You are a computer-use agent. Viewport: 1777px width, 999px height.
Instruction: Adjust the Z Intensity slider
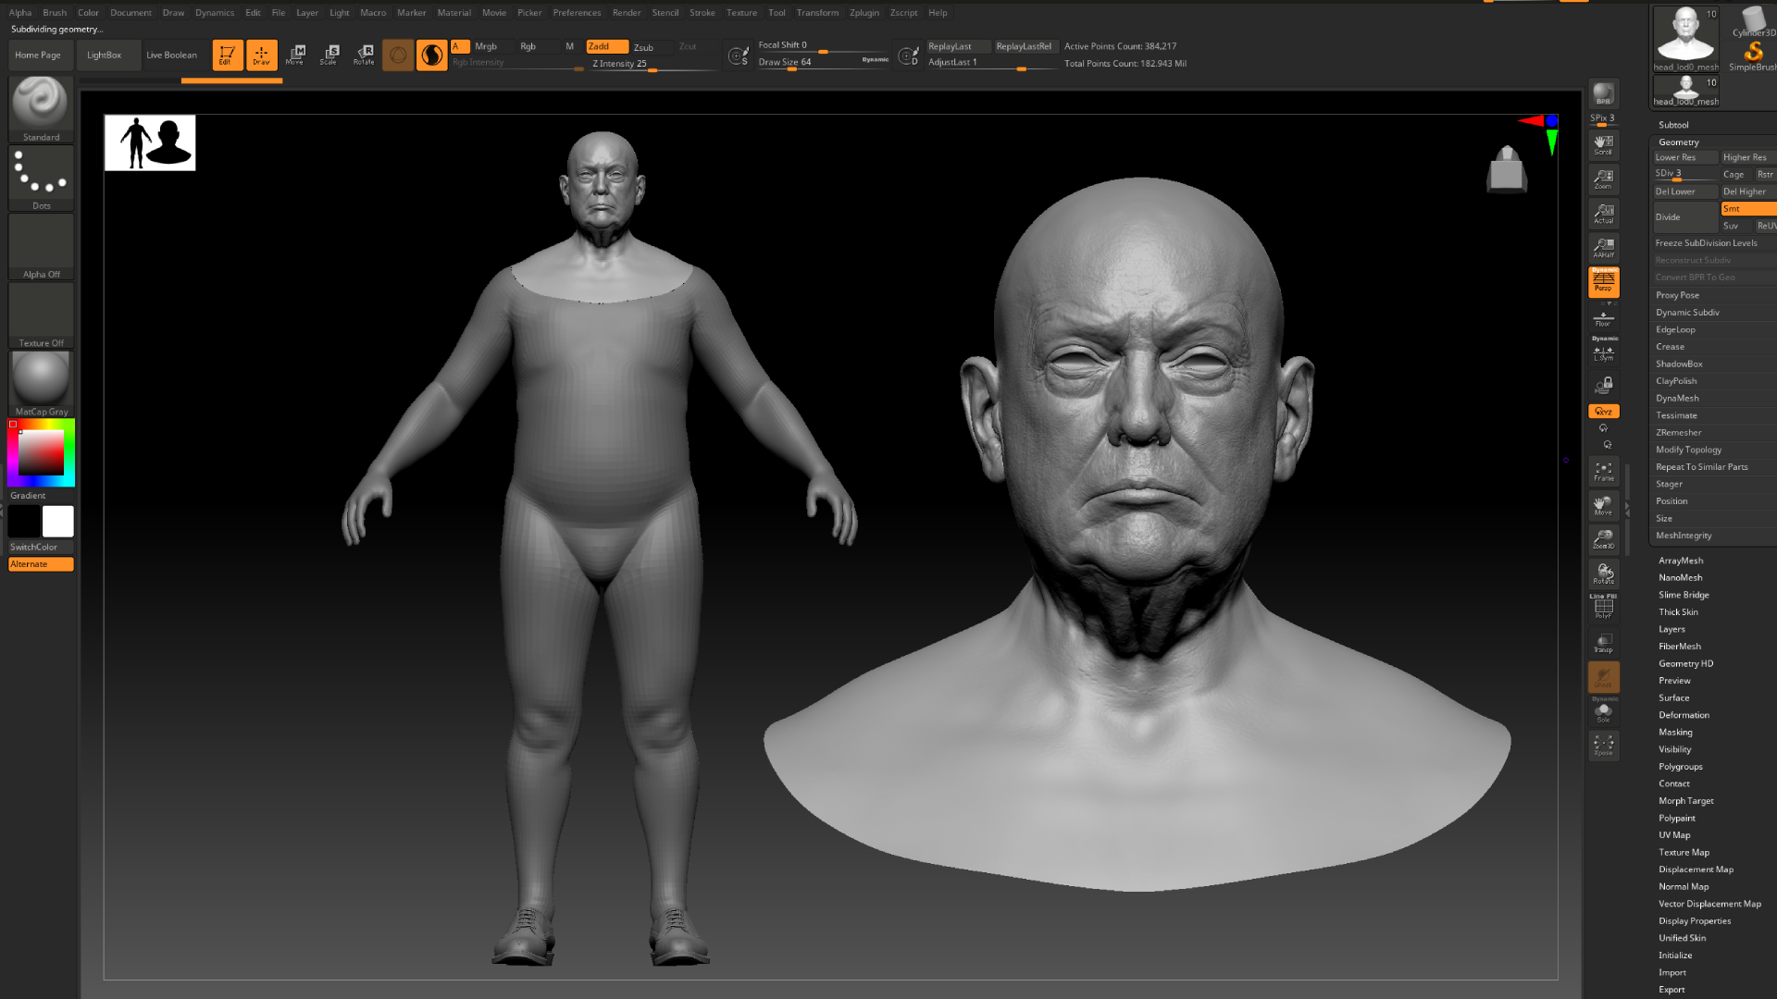[x=653, y=65]
